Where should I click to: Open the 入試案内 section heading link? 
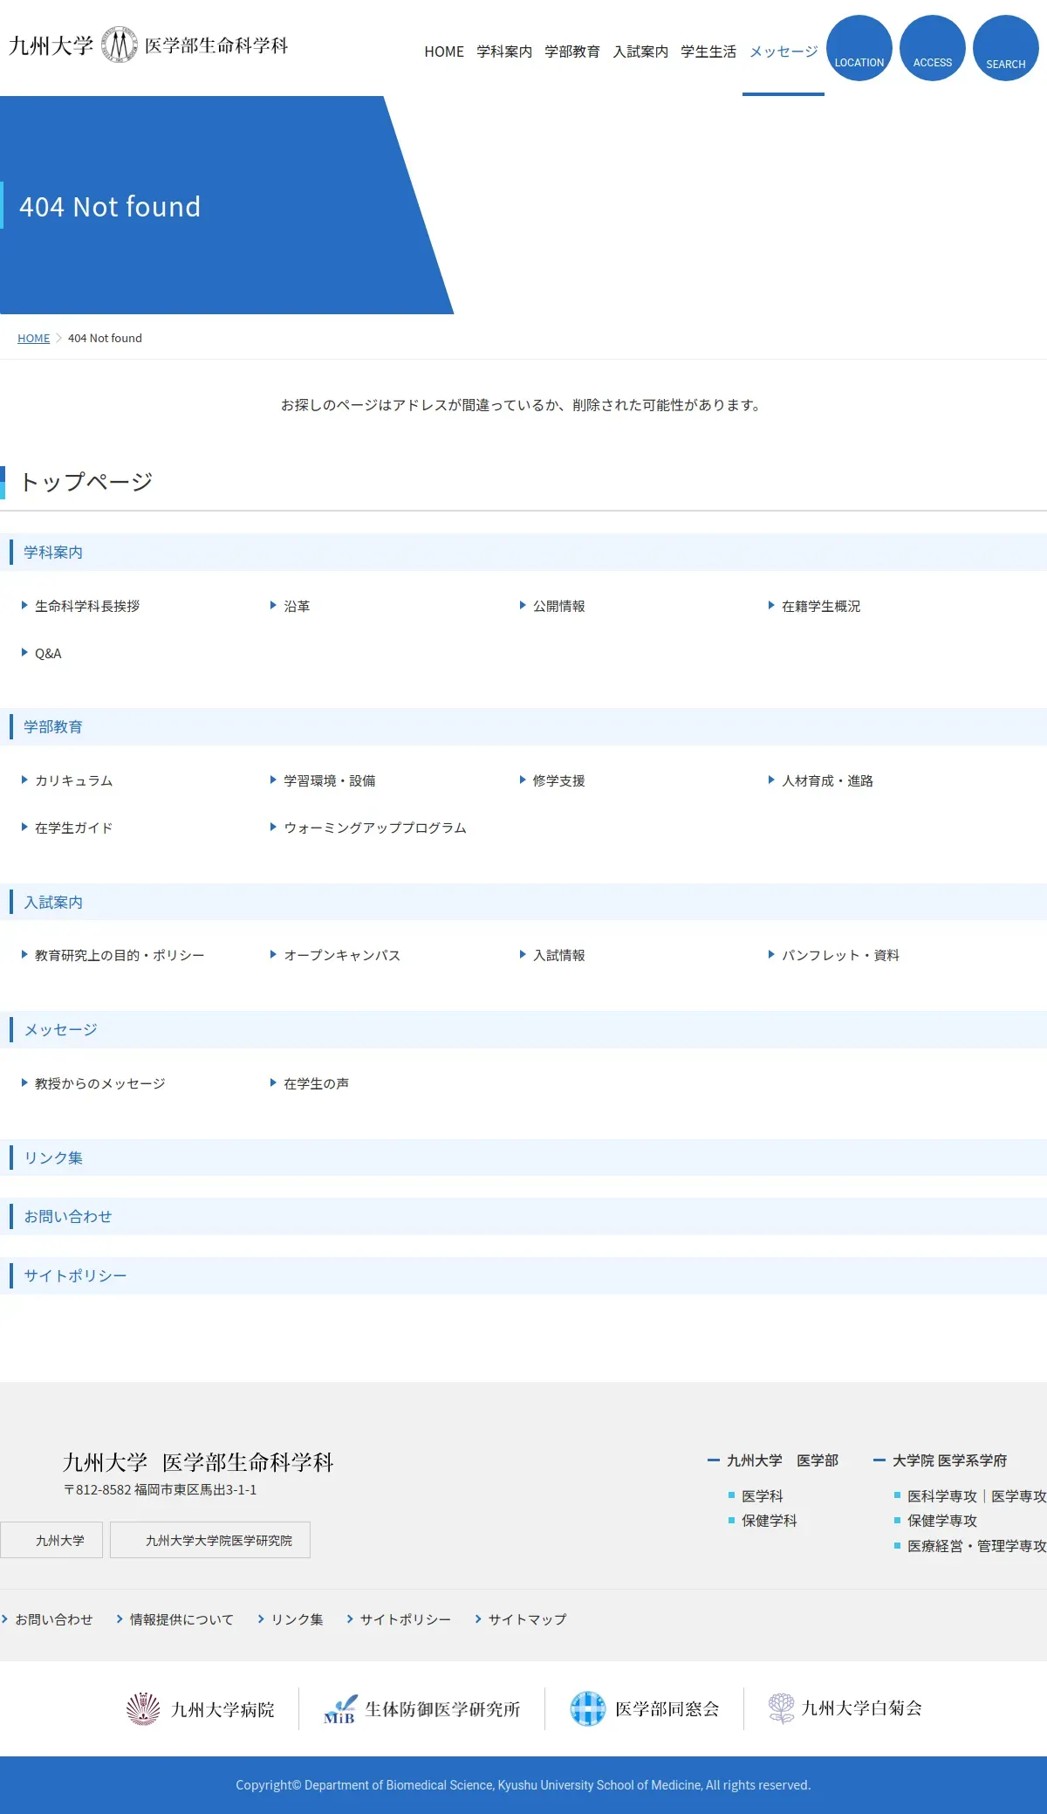pos(53,902)
